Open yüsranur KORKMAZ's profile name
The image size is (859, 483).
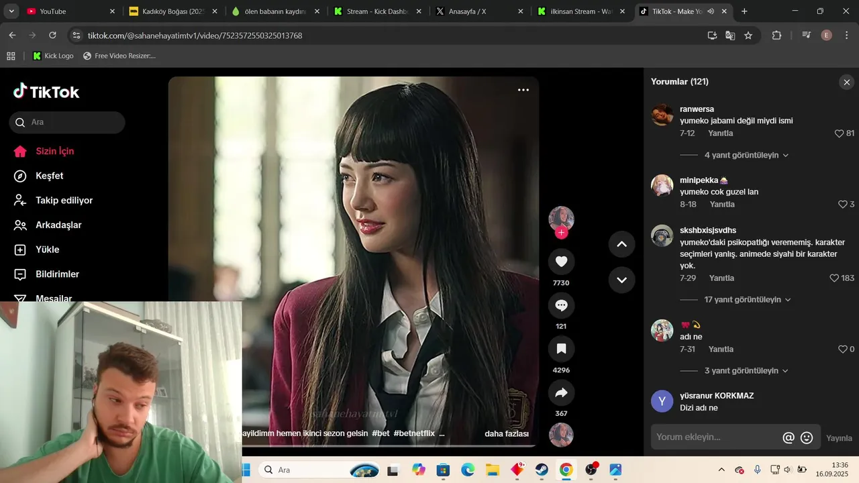[717, 396]
